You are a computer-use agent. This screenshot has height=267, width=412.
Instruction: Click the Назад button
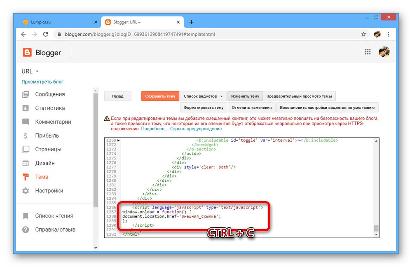point(118,96)
